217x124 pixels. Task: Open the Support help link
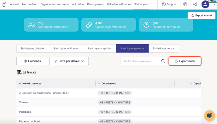click(169, 4)
